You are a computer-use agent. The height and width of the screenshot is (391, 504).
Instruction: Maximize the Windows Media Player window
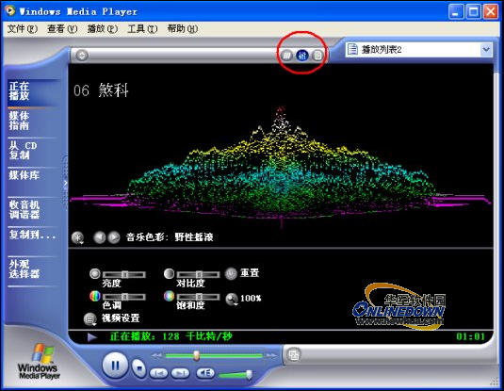point(474,12)
